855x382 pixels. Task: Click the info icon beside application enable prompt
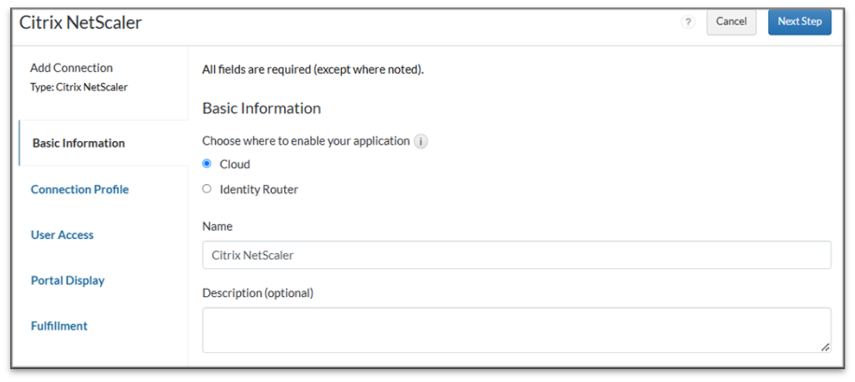pyautogui.click(x=420, y=142)
